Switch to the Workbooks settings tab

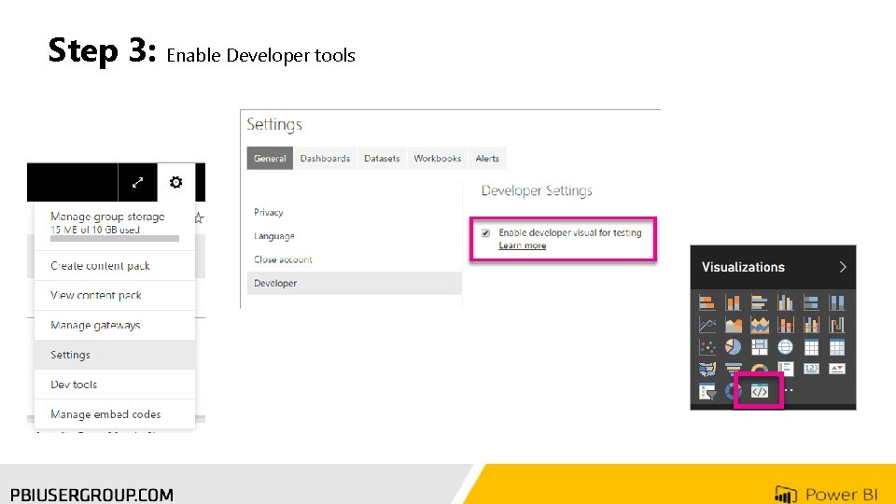pyautogui.click(x=437, y=159)
